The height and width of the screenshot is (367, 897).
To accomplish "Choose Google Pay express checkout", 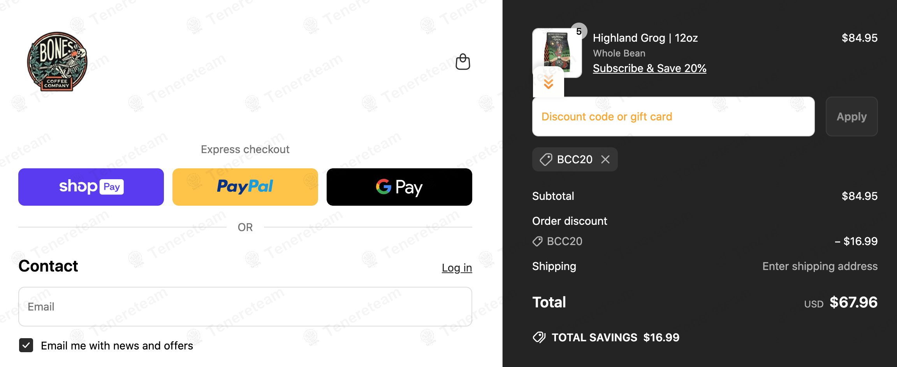I will 399,187.
